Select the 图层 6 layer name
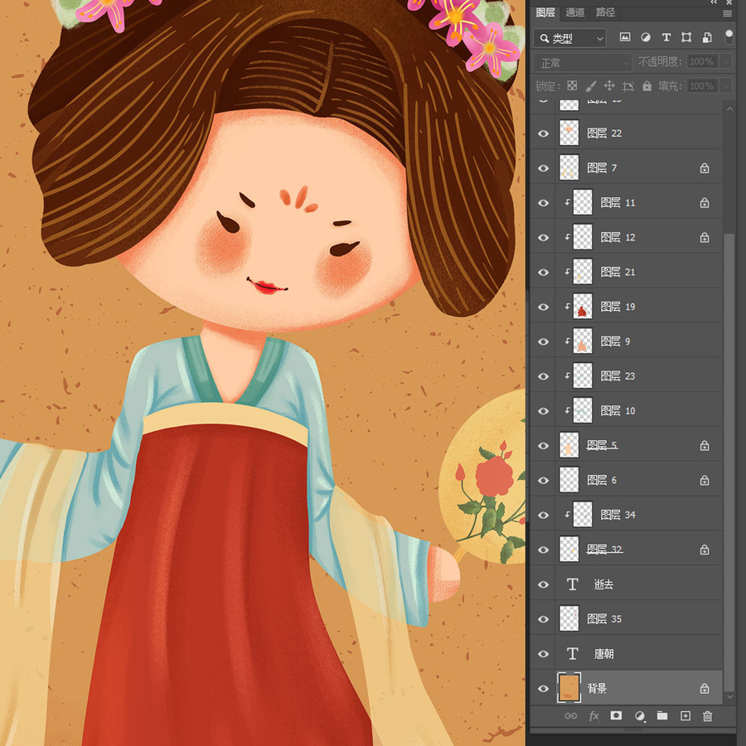The height and width of the screenshot is (746, 746). [602, 481]
